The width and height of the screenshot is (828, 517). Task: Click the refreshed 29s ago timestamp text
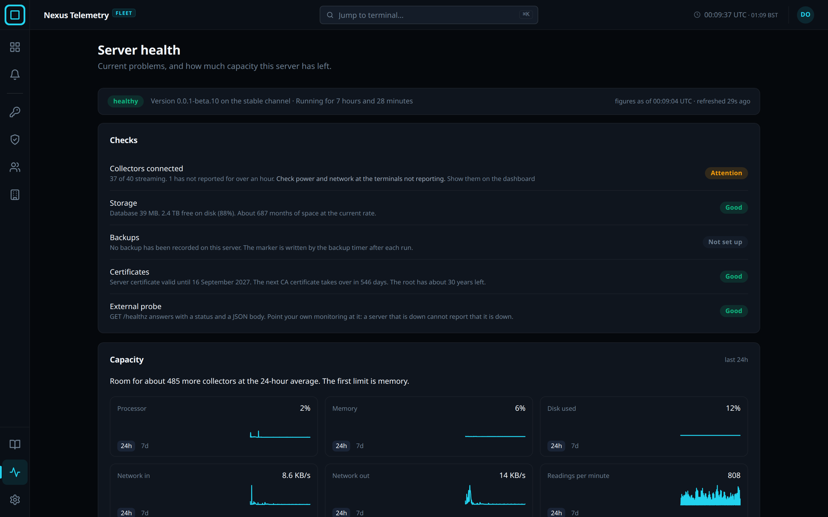pos(723,101)
